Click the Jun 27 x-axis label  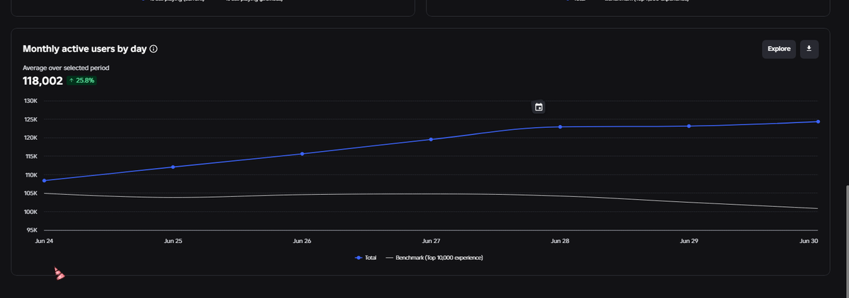click(431, 242)
